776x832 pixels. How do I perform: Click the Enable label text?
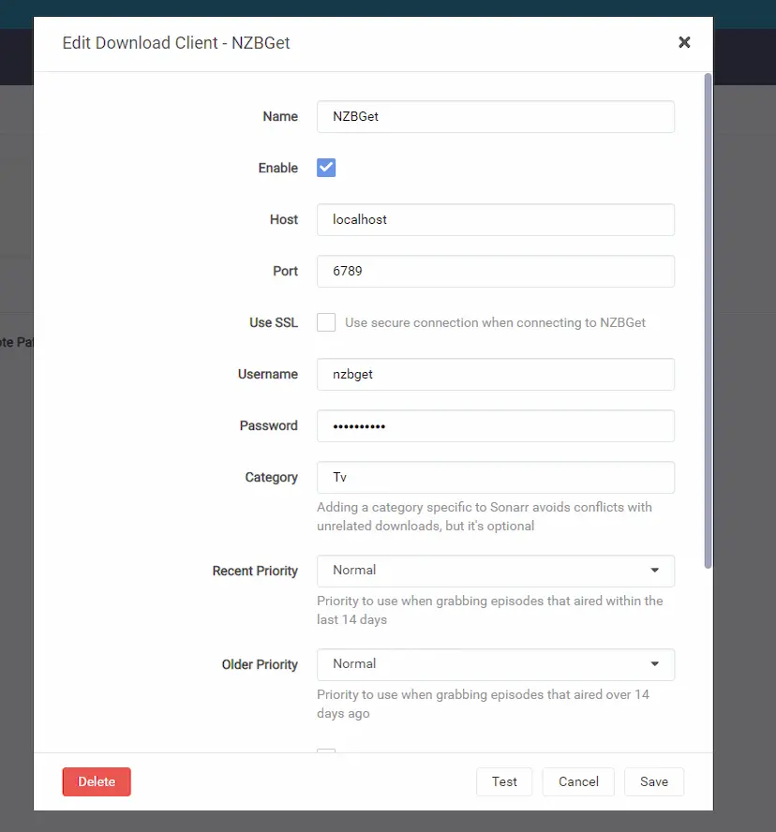coord(278,168)
